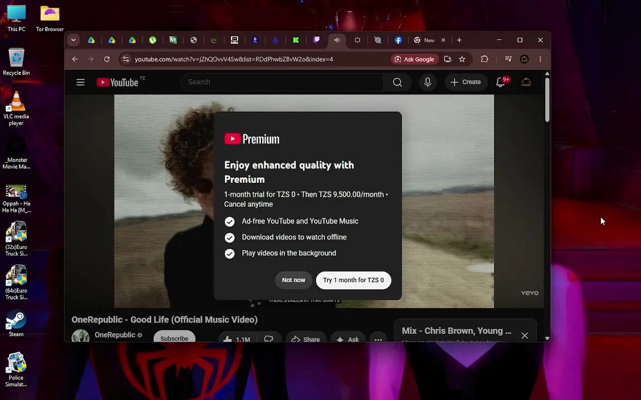Open the Chrome extensions puzzle icon
Viewport: 641px width, 400px height.
click(x=485, y=59)
